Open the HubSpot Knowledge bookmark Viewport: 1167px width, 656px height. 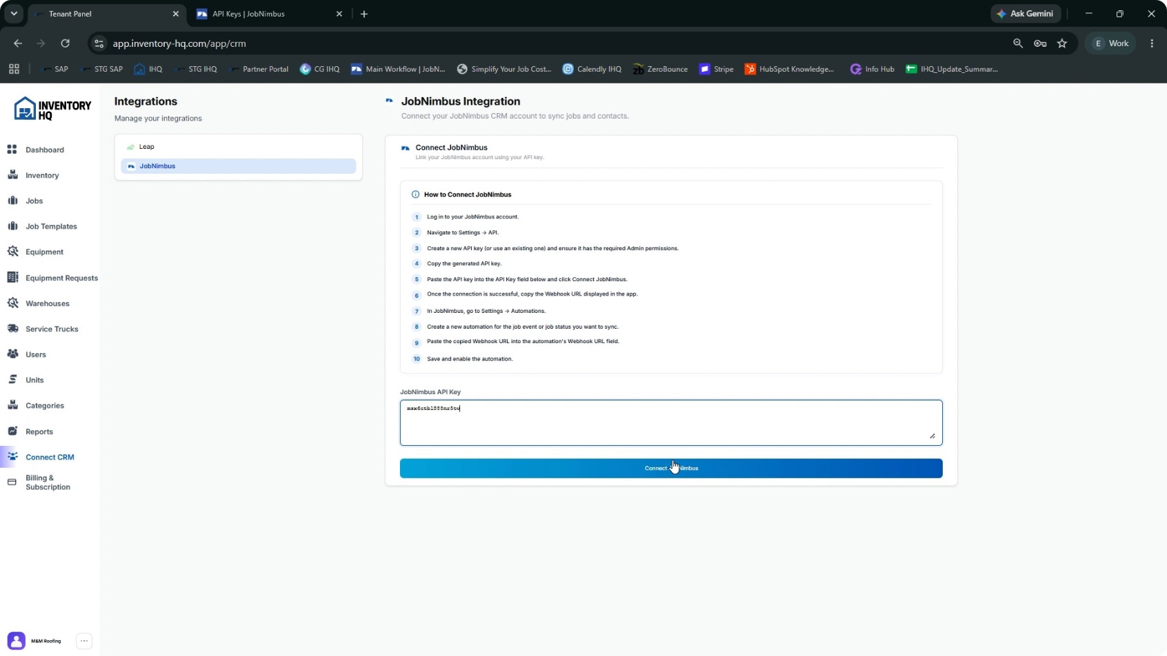(x=789, y=69)
